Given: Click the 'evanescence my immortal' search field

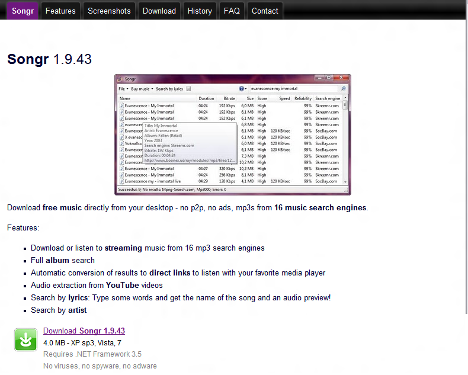Looking at the screenshot, I should point(294,89).
